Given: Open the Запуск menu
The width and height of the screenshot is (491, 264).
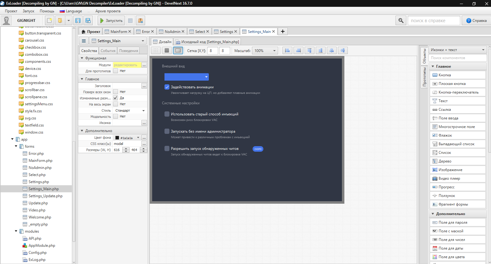Looking at the screenshot, I should 28,11.
